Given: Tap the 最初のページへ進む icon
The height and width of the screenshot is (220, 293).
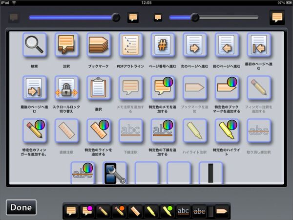Looking at the screenshot, I should [259, 44].
